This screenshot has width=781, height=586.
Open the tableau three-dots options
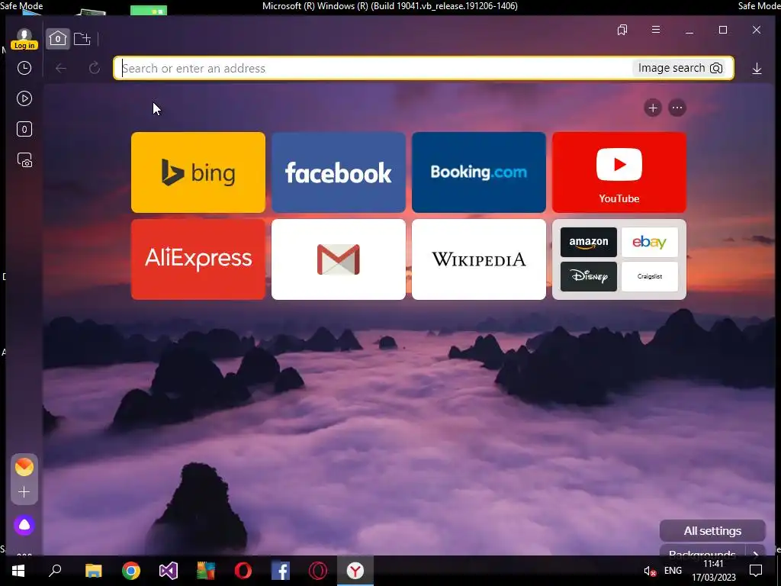click(x=677, y=108)
